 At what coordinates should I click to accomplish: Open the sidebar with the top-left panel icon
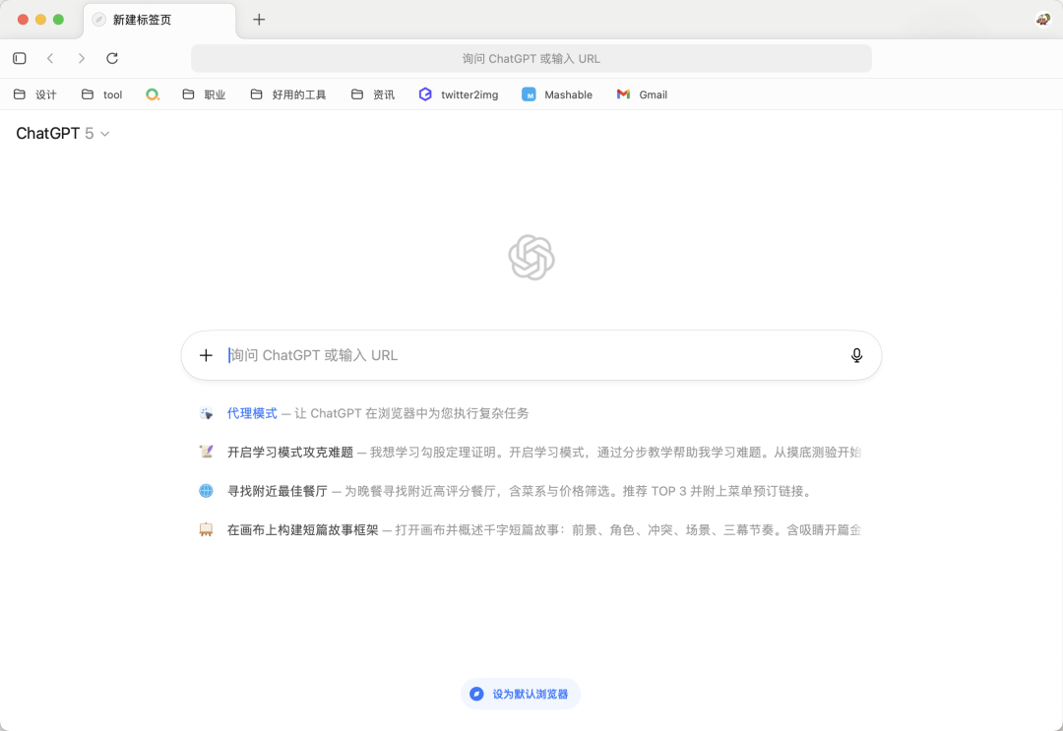(19, 58)
